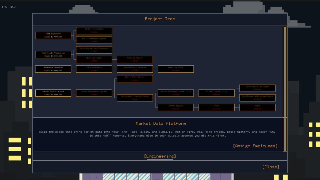Select the Test Framework project node
The image size is (320, 180).
click(53, 35)
